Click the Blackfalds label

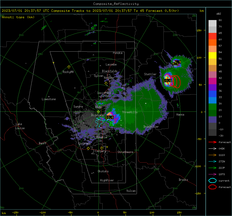(110, 71)
